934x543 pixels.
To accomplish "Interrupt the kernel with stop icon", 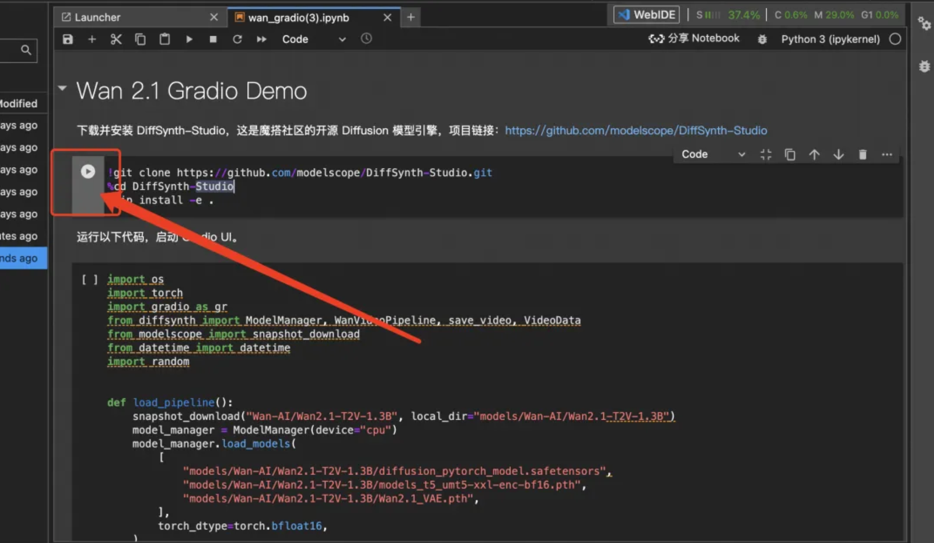I will point(213,39).
